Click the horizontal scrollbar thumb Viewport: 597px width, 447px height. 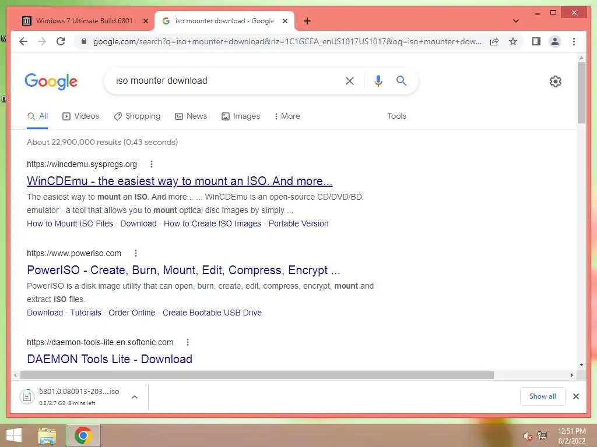pyautogui.click(x=257, y=375)
